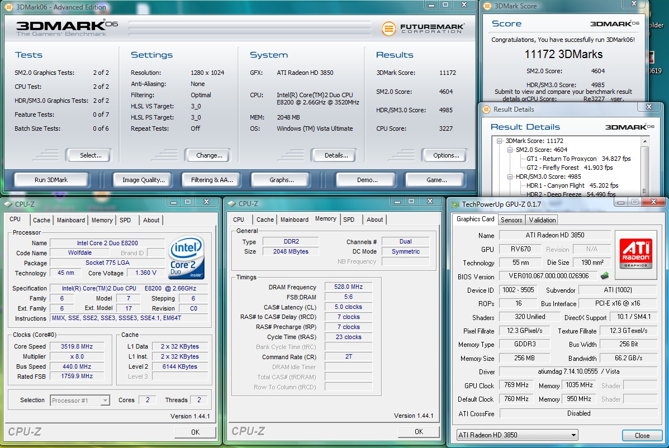This screenshot has height=448, width=669.
Task: Click the Result Details scrollbar up arrow
Action: coord(646,141)
